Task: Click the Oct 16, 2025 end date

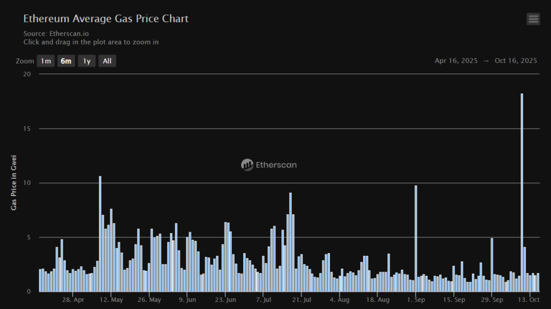Action: tap(515, 61)
